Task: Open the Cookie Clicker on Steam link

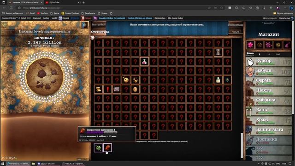Action: coord(140,18)
